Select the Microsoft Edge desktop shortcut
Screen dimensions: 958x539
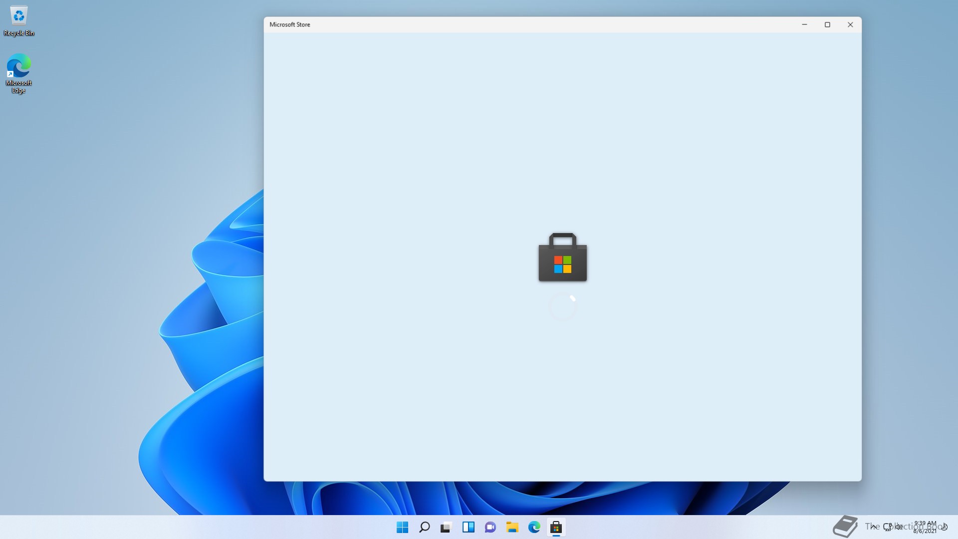[19, 73]
